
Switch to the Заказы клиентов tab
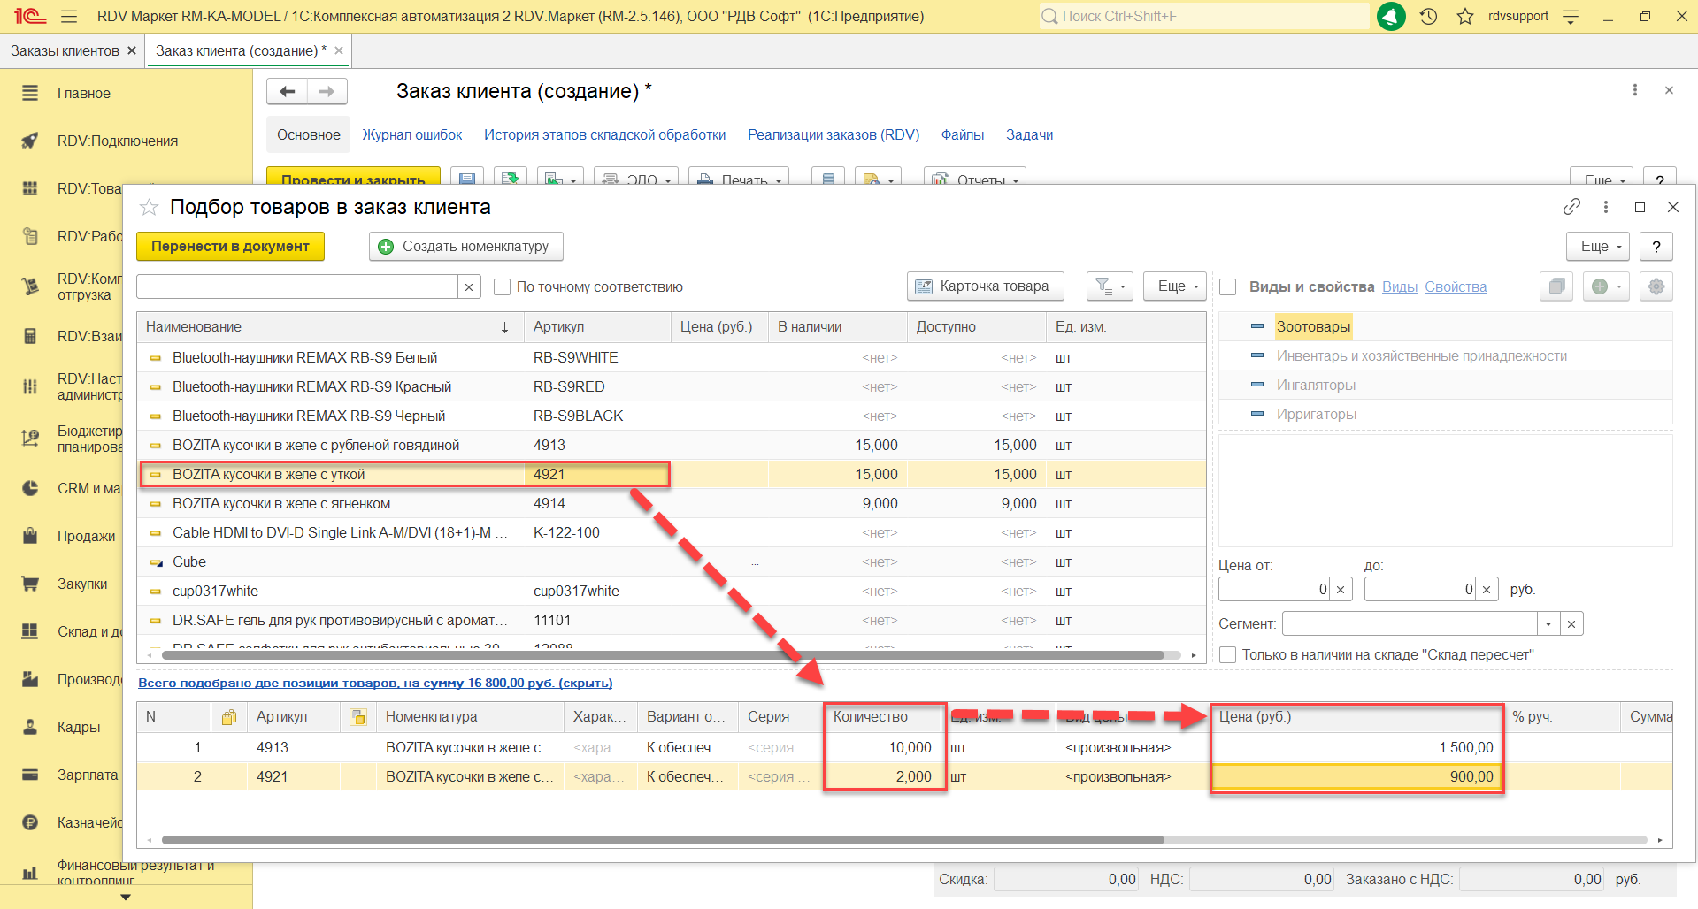tap(65, 50)
